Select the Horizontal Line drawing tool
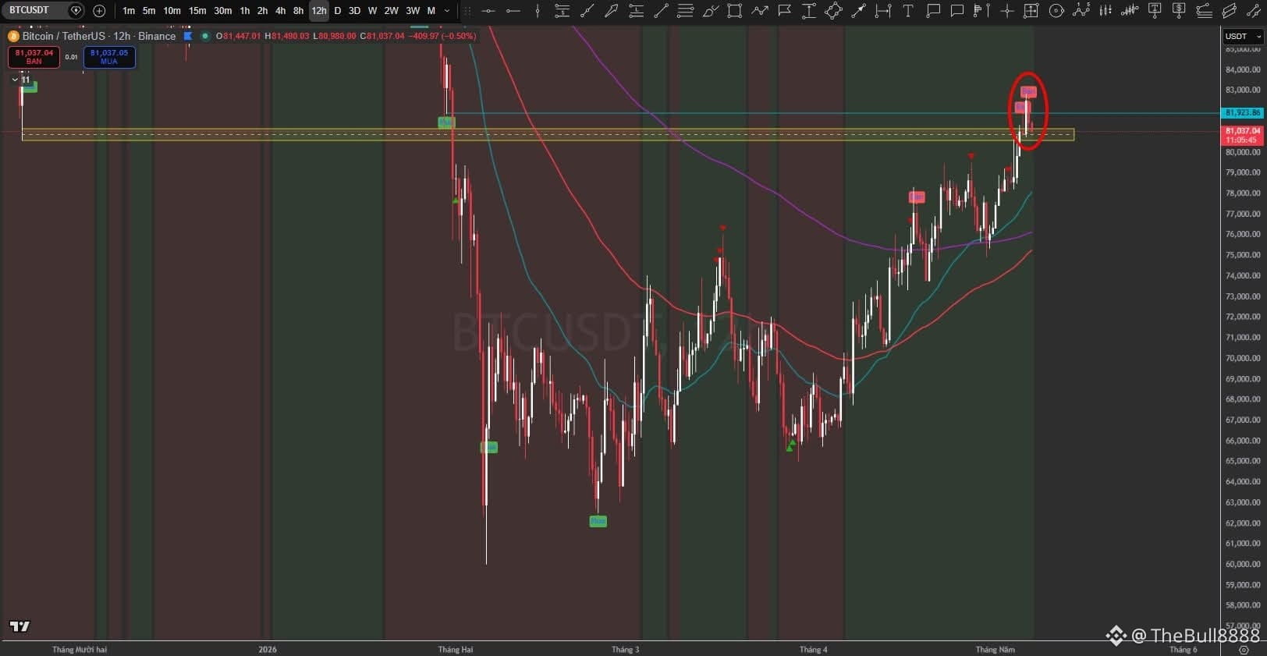1267x656 pixels. pyautogui.click(x=488, y=11)
